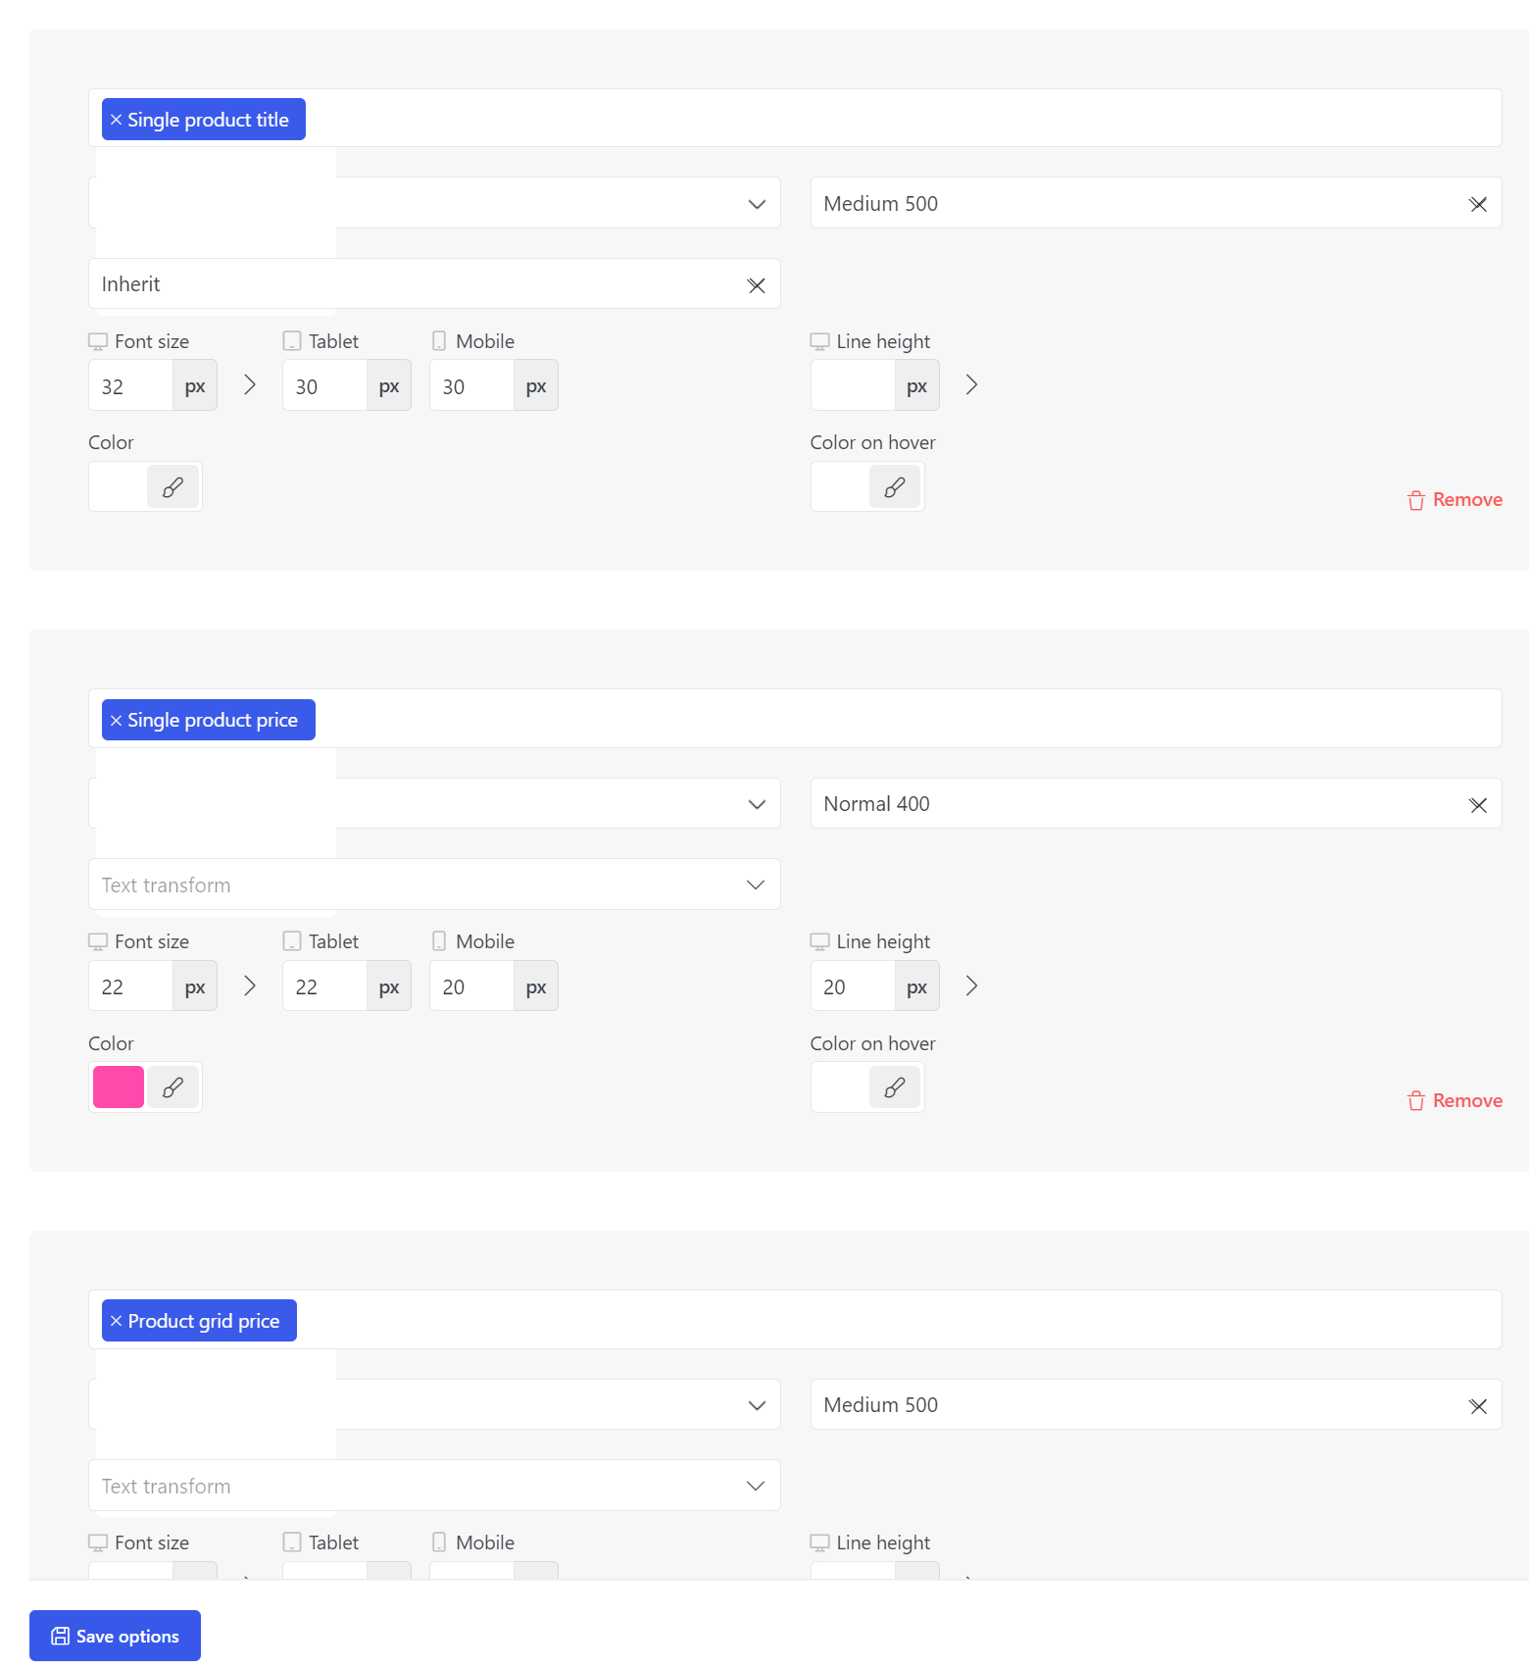1529x1669 pixels.
Task: Clear the Inherit text transform value
Action: coord(756,285)
